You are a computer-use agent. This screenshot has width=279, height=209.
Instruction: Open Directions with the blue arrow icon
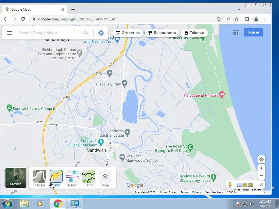(101, 33)
